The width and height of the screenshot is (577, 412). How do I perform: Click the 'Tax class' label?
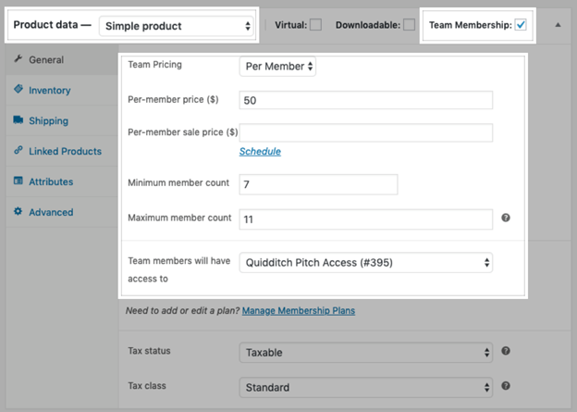click(x=147, y=386)
